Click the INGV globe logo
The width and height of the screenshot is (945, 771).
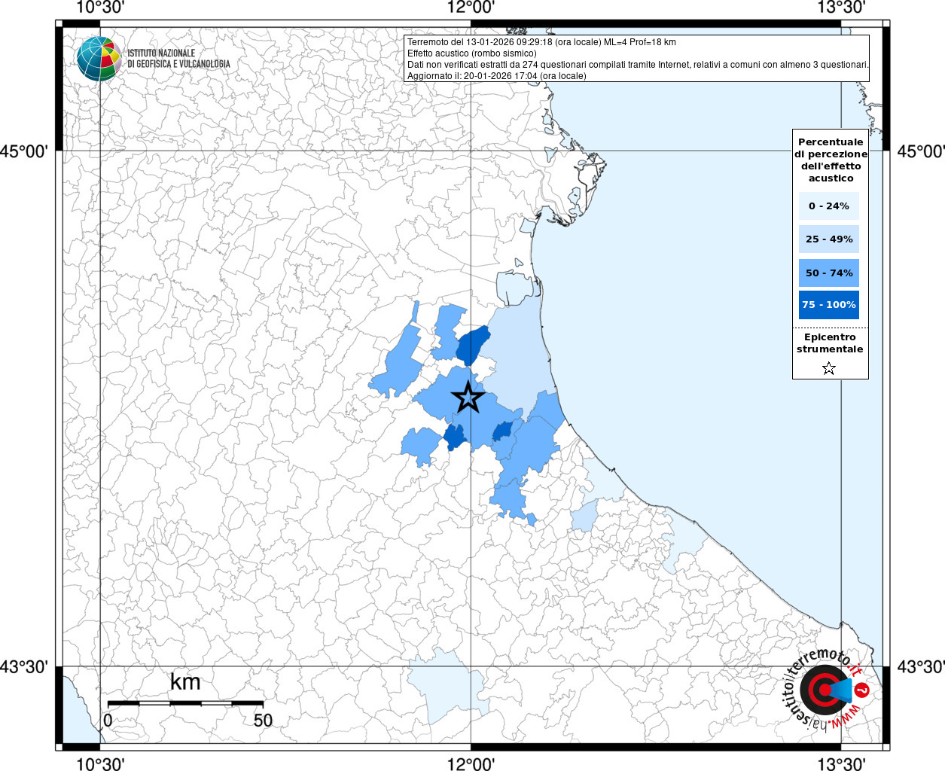point(99,58)
